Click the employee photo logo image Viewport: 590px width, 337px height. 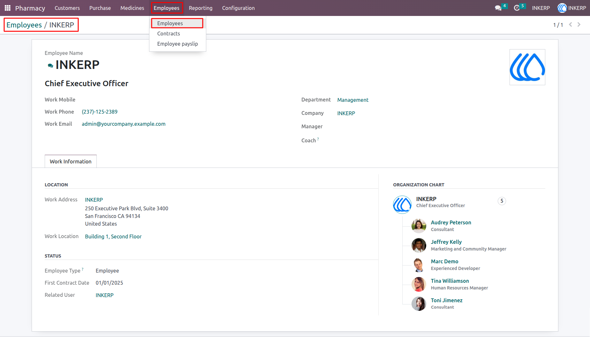(x=527, y=67)
